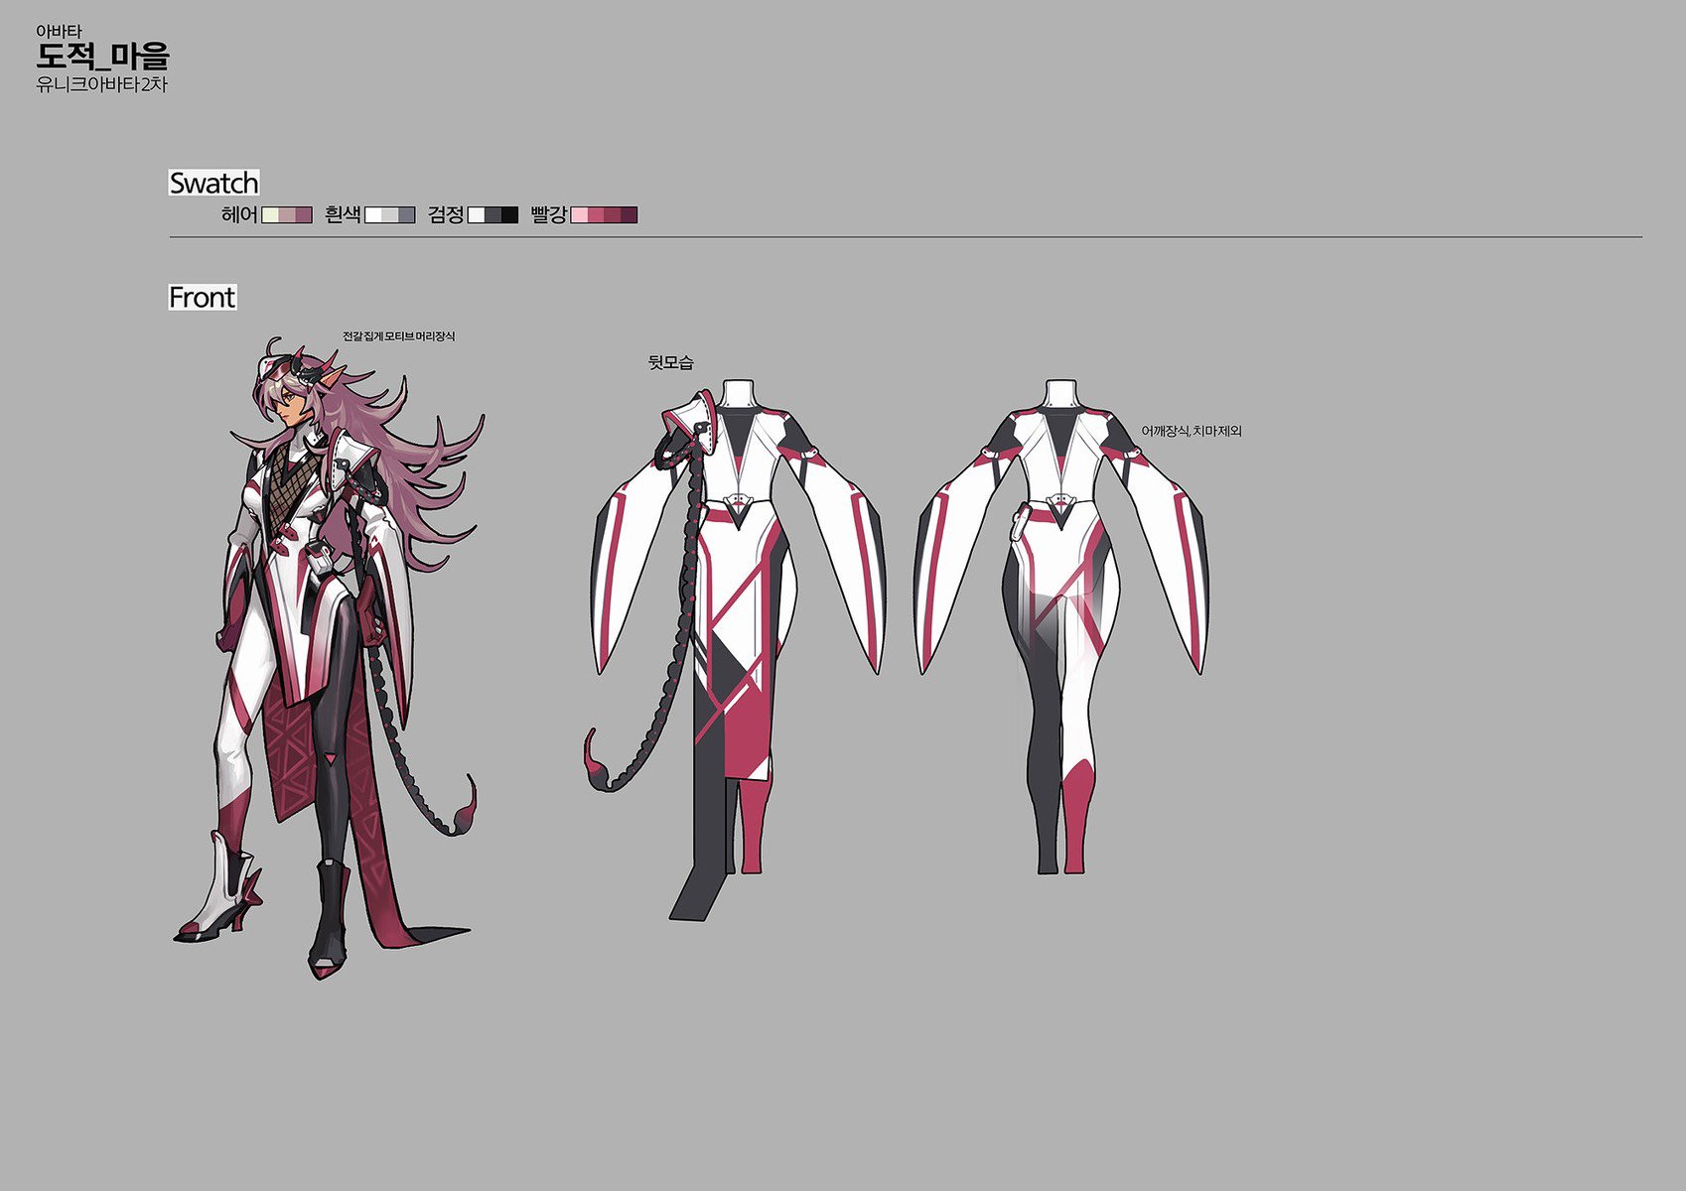This screenshot has height=1191, width=1686.
Task: Select the charcoal gray 검정 swatch
Action: pyautogui.click(x=492, y=214)
